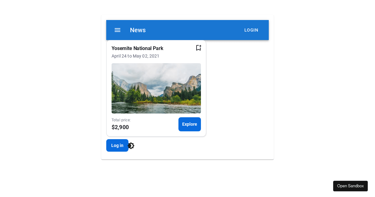
Task: Click the river water in the photo
Action: coord(156,109)
